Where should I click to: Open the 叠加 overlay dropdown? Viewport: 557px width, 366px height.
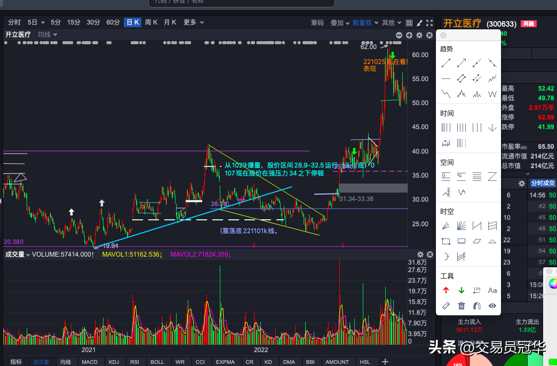coord(340,23)
